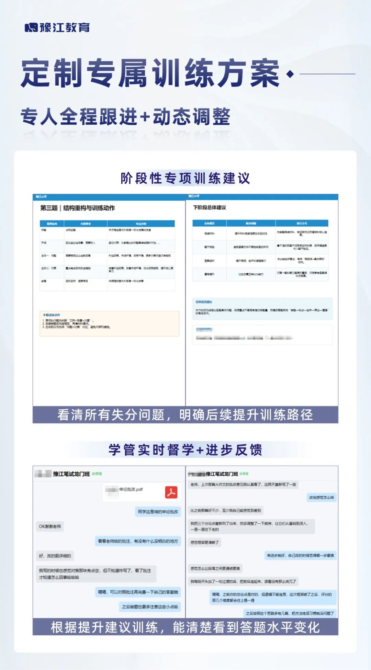Viewport: 371px width, 670px height.
Task: Click main title '定制专属训练方案'
Action: 150,73
